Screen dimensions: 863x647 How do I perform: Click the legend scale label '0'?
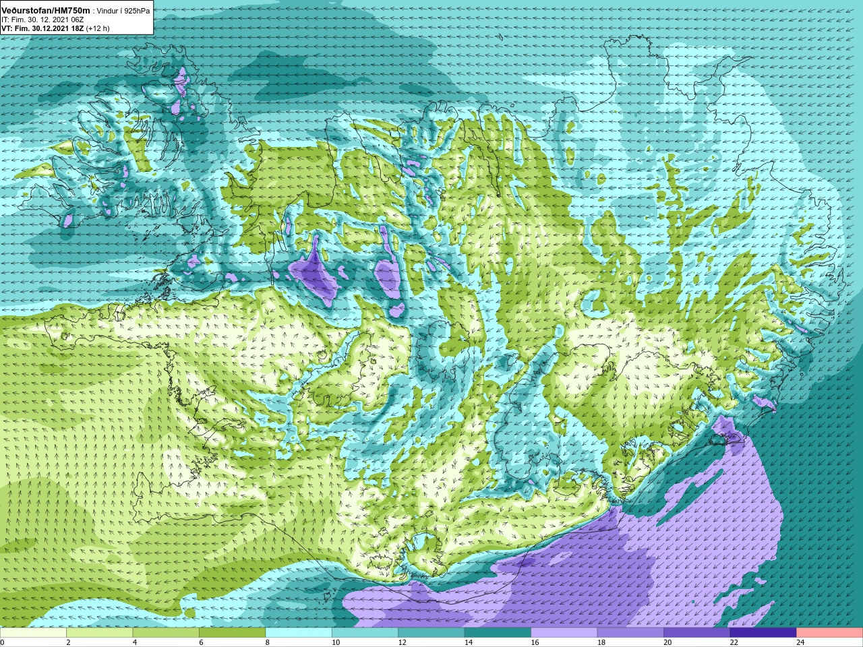(x=2, y=642)
